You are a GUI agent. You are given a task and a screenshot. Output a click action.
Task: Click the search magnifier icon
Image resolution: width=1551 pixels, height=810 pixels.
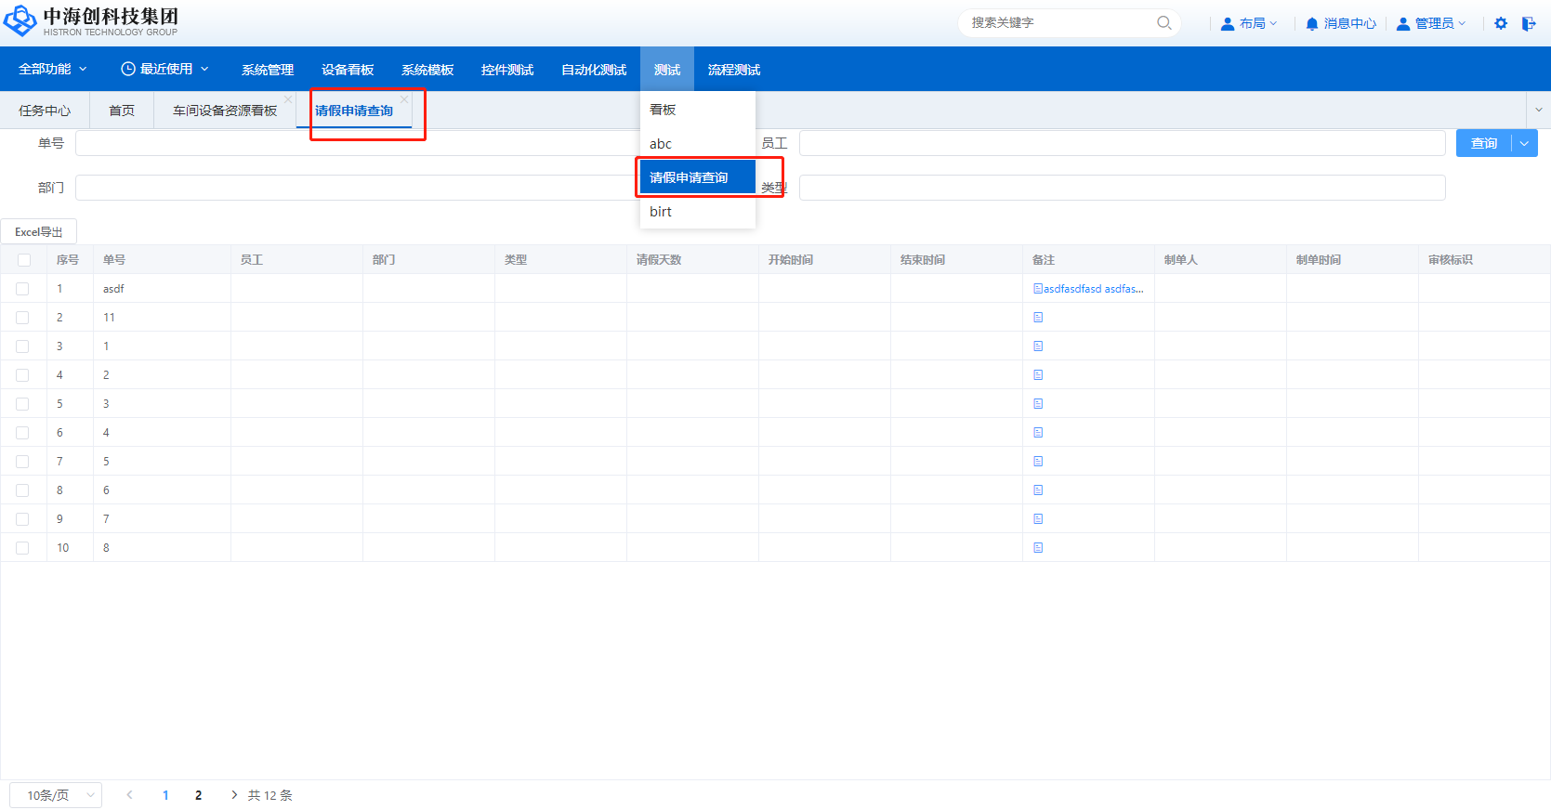[x=1163, y=23]
